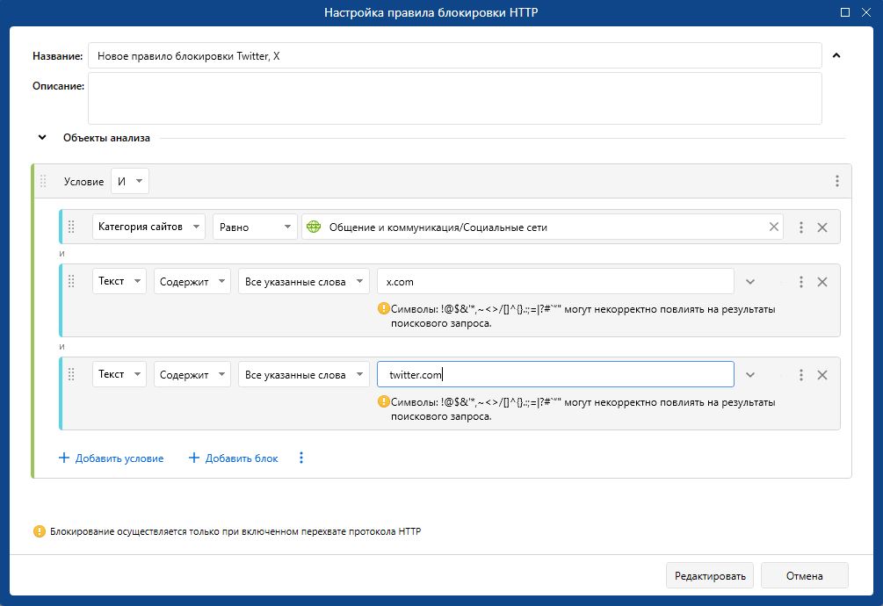This screenshot has height=606, width=883.
Task: Maximize the HTTP rule settings window
Action: click(844, 12)
